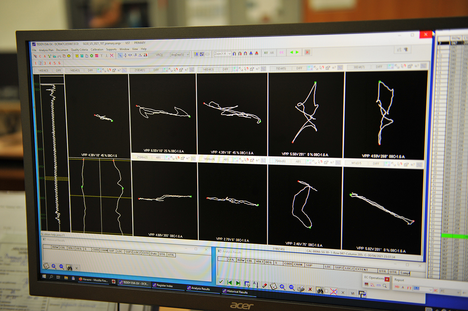Image resolution: width=468 pixels, height=311 pixels.
Task: Click the red A toolbar icon
Action: tap(45, 56)
